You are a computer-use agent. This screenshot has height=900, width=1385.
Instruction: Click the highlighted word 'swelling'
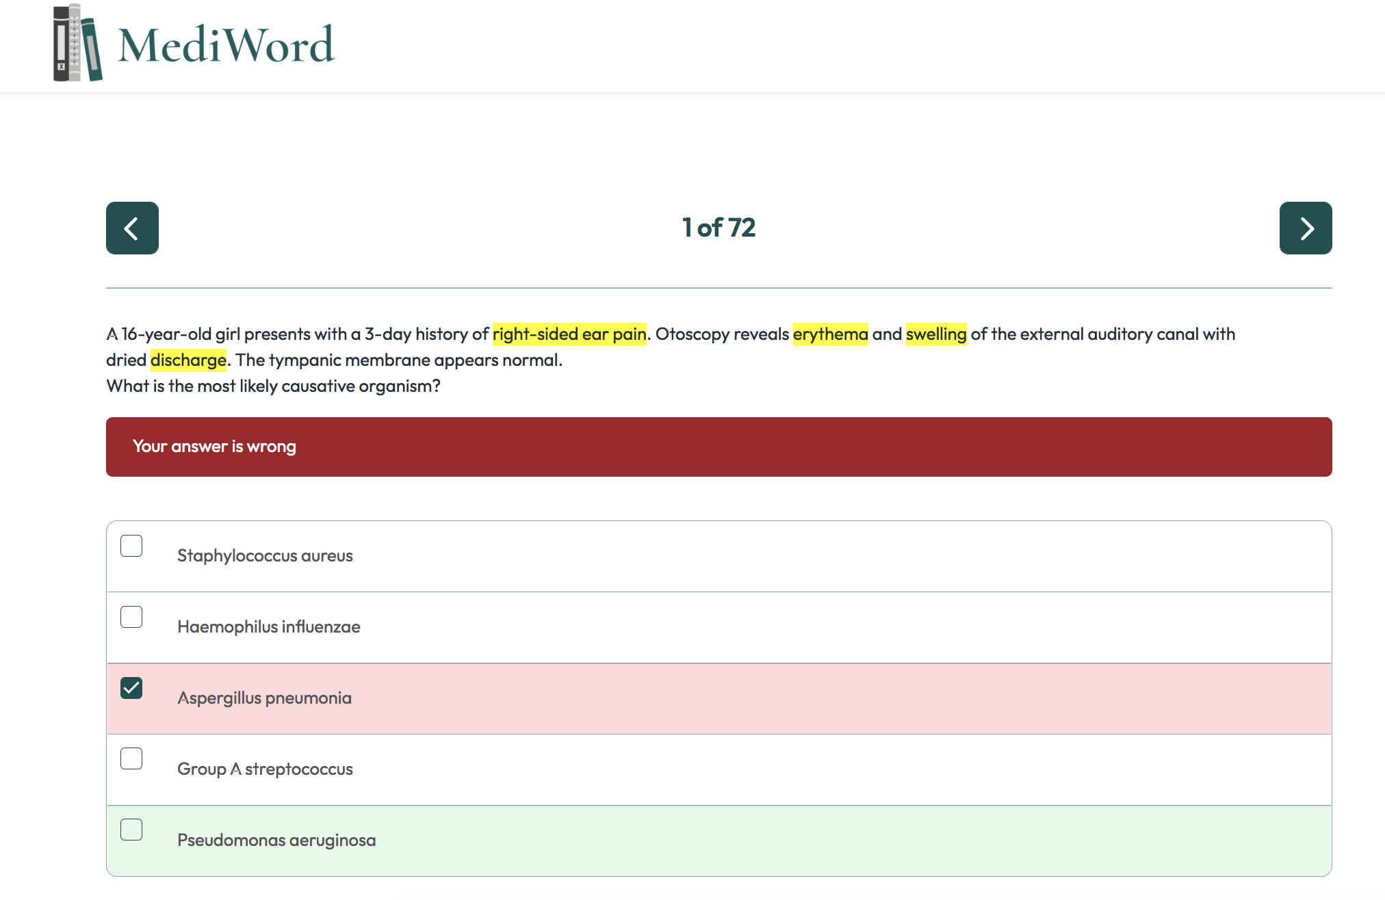click(935, 334)
